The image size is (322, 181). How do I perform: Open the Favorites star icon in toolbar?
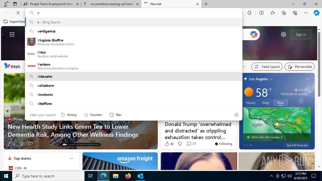point(273,13)
